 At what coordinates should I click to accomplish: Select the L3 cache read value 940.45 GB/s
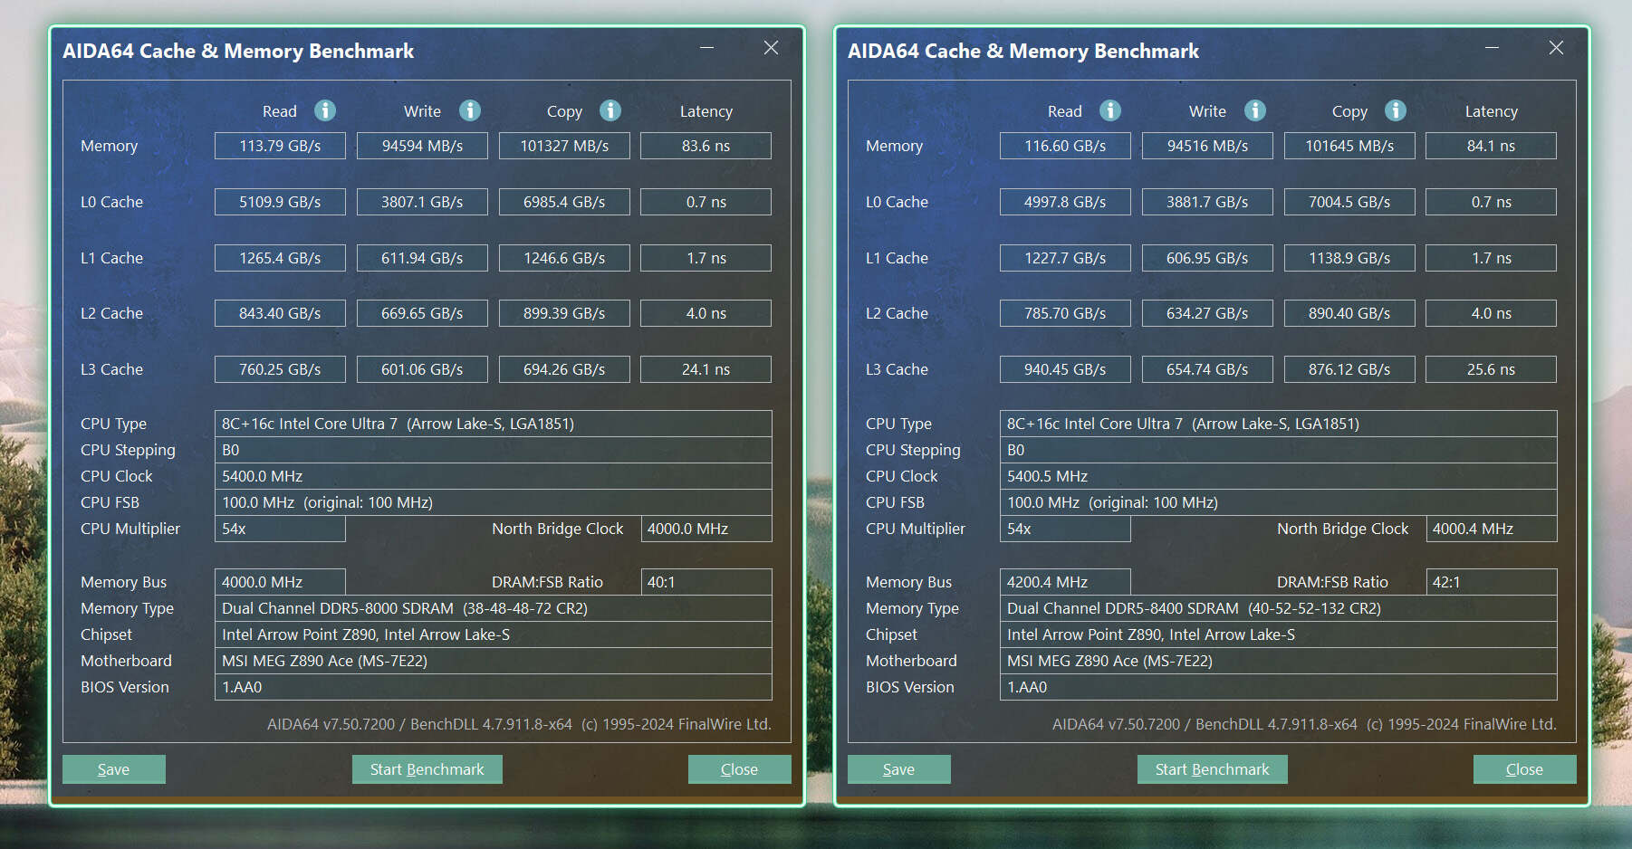pyautogui.click(x=1065, y=369)
